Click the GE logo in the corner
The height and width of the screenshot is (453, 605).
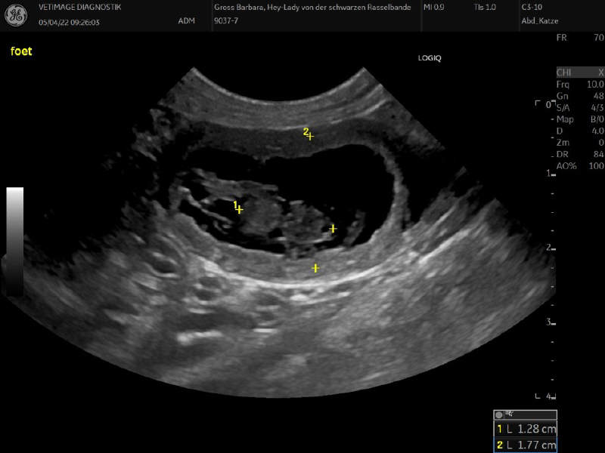tap(15, 15)
